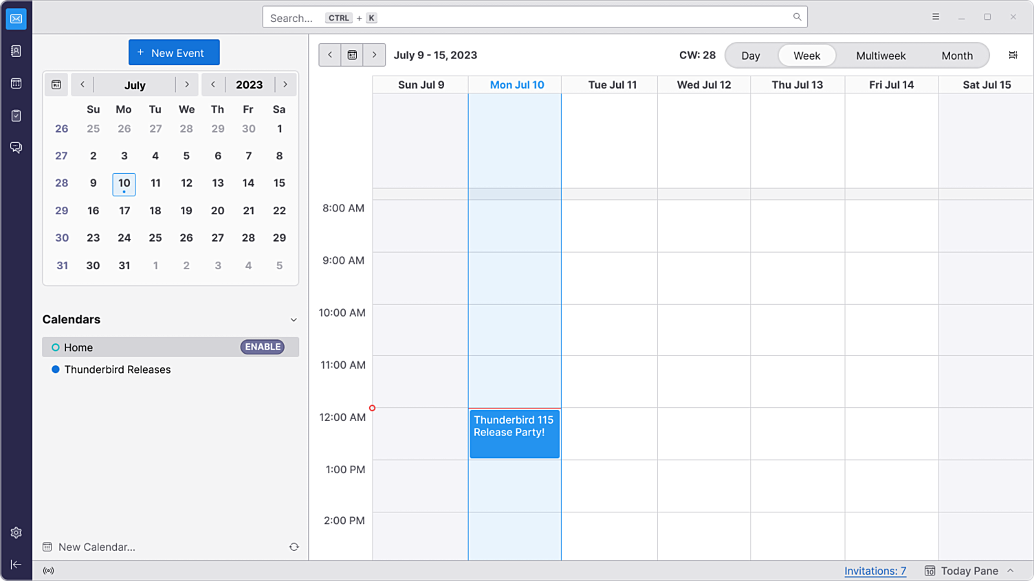1034x581 pixels.
Task: Switch to Multiweek view
Action: (881, 56)
